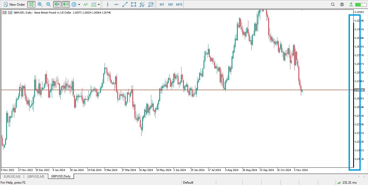Image resolution: width=368 pixels, height=185 pixels.
Task: Switch to the EURUSD,M1 chart tab
Action: [12, 176]
